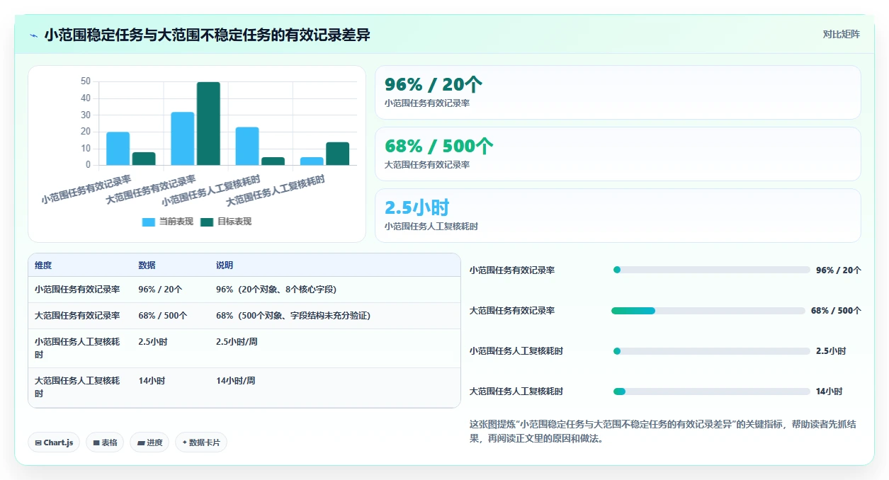This screenshot has width=889, height=480.
Task: Click 大范围任务人工复核耗时 in the table's 维度 column
Action: point(77,387)
